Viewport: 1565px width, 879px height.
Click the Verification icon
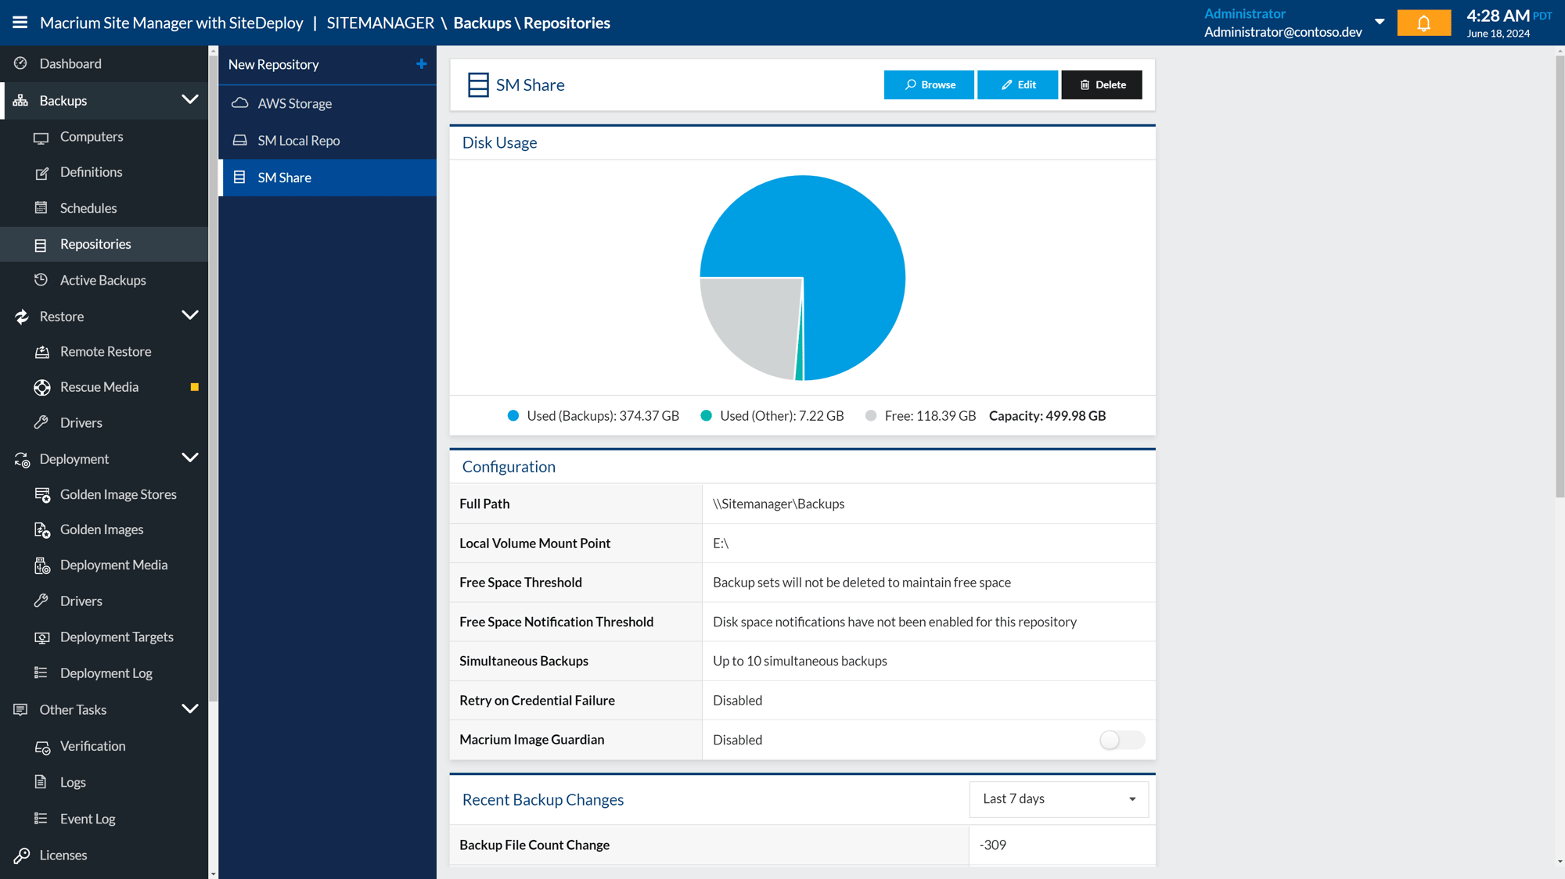click(x=42, y=747)
